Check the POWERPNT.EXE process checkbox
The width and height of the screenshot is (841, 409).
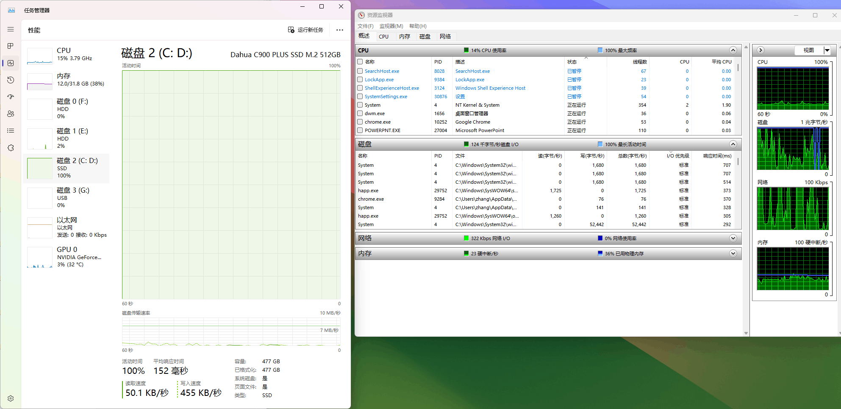[360, 130]
